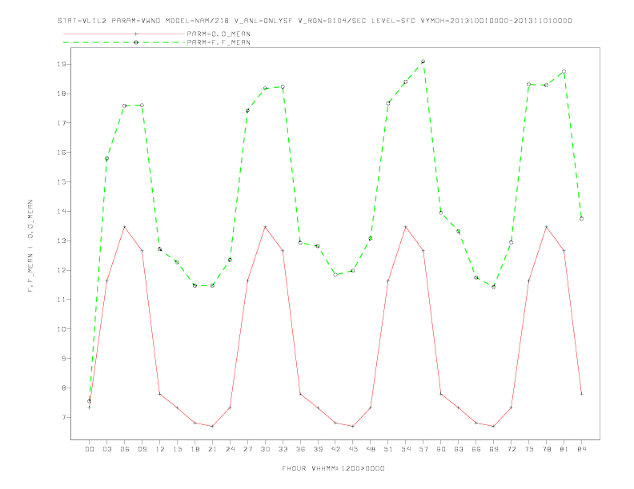Click green F.F_MEAN peak marker at hour 57
Viewport: 634px width, 489px height.
pos(423,62)
